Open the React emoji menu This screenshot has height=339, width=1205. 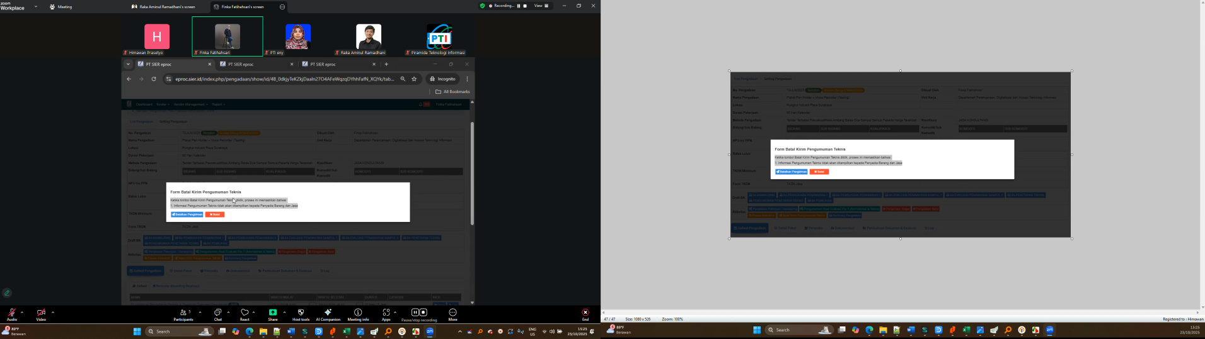coord(245,314)
